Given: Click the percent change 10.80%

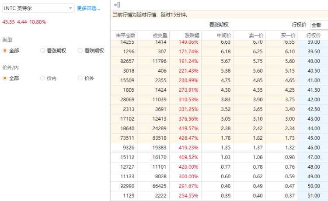Looking at the screenshot, I should (x=38, y=22).
